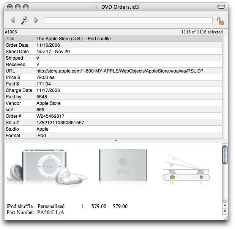Click the sort value 869
The width and height of the screenshot is (235, 229).
coord(40,110)
